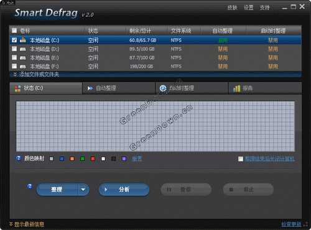The height and width of the screenshot is (230, 311).
Task: Toggle the select-all checkbox beside 卷标
Action: coord(14,30)
